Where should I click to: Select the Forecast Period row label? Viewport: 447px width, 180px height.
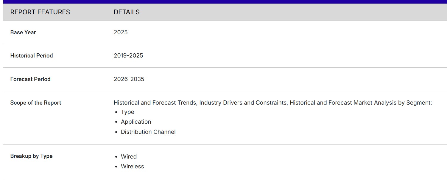(x=30, y=79)
